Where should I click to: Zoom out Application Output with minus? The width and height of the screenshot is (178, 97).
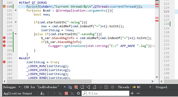tap(138, 93)
